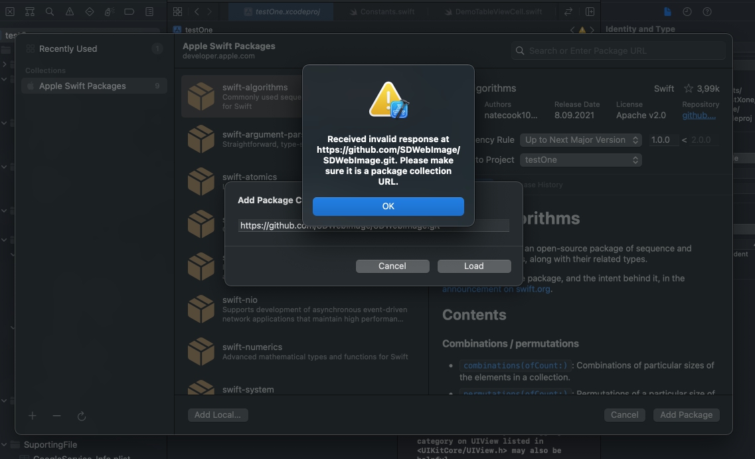The height and width of the screenshot is (459, 755).
Task: Click the plus button to add collection
Action: coord(33,416)
